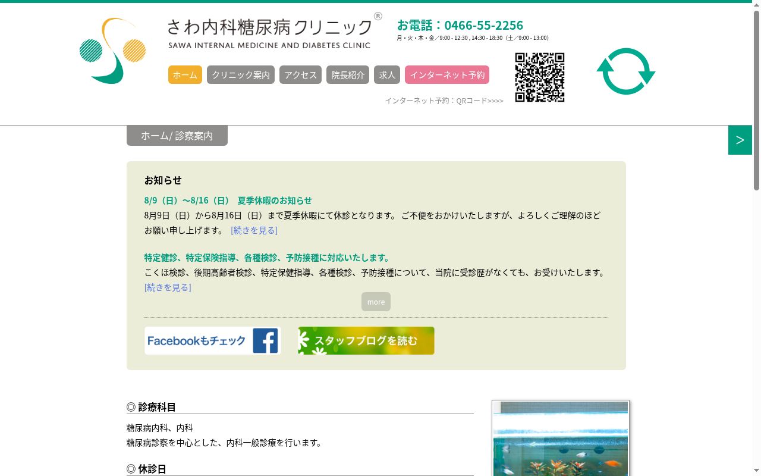The image size is (761, 476).
Task: Click the phone number 0466-55-2256
Action: [x=483, y=25]
